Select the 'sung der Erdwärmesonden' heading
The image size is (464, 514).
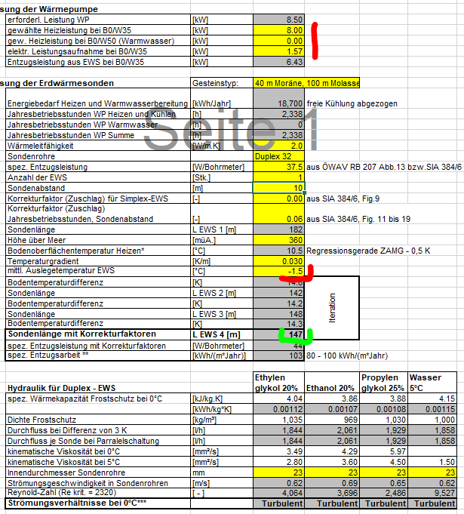(x=57, y=83)
